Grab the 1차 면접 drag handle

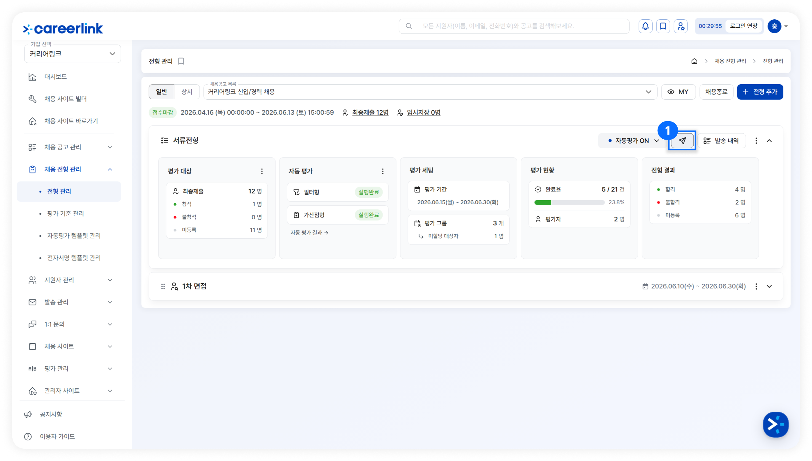pos(163,286)
